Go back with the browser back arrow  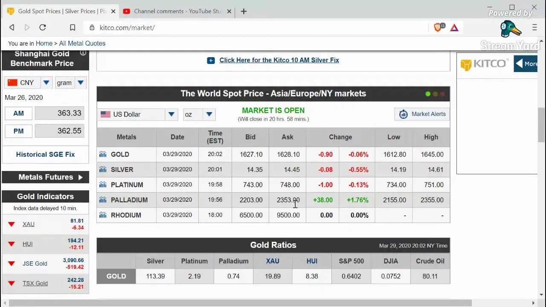pos(12,27)
